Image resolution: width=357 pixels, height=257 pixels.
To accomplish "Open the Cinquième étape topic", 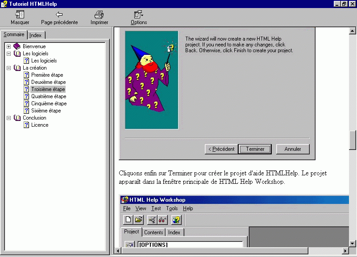I will point(49,104).
